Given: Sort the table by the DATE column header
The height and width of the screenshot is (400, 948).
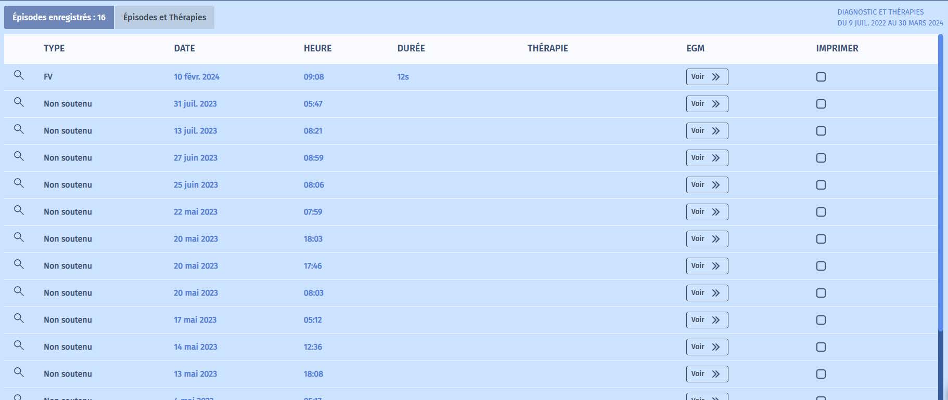Looking at the screenshot, I should coord(184,48).
